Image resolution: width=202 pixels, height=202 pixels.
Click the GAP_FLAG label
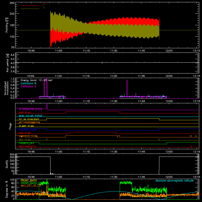25,112
